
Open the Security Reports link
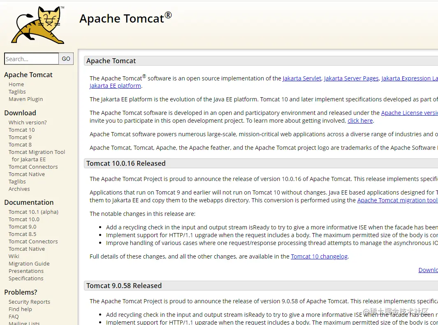(29, 302)
